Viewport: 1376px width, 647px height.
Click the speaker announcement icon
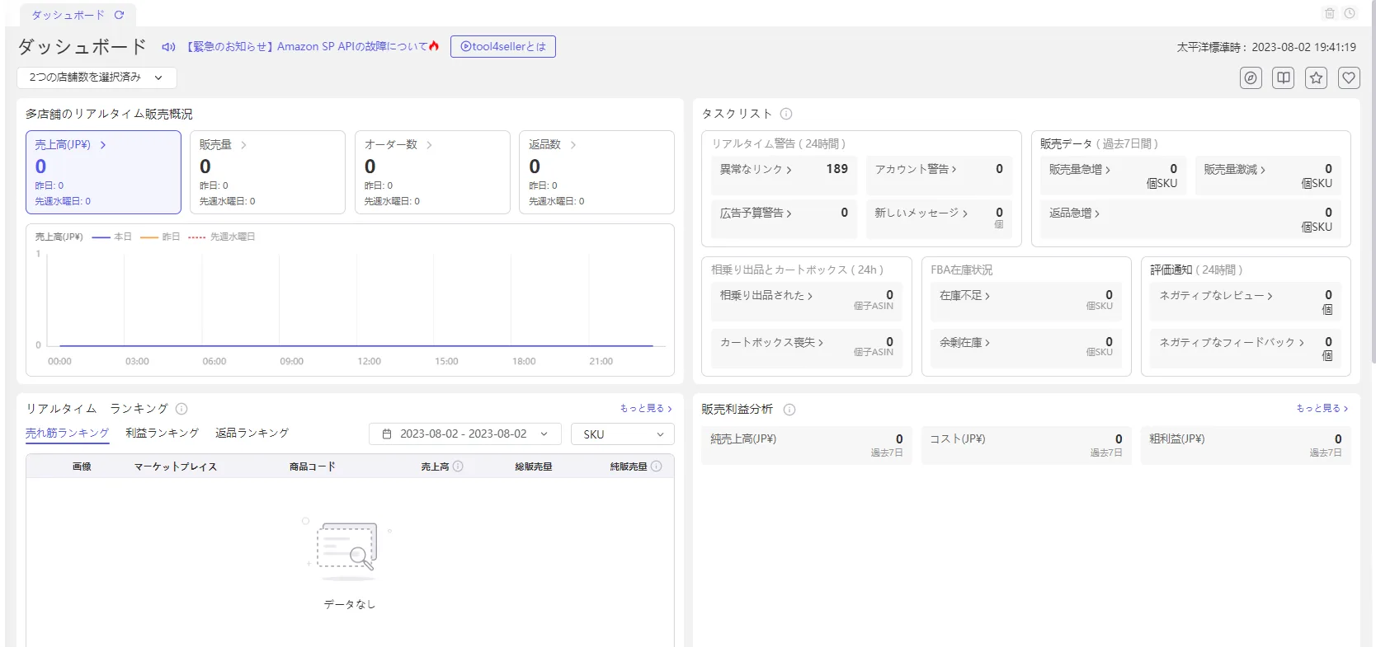pyautogui.click(x=168, y=47)
